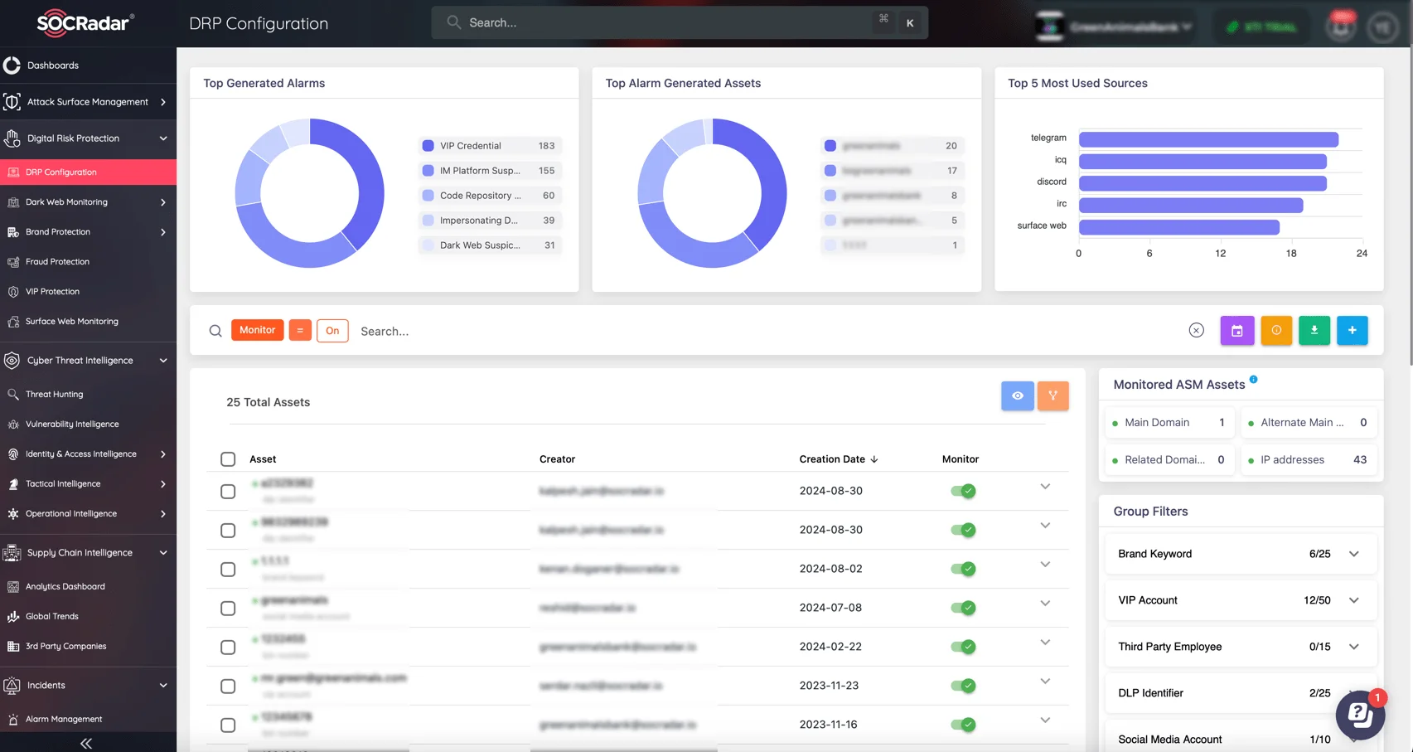
Task: Click the green download export icon
Action: click(x=1314, y=331)
